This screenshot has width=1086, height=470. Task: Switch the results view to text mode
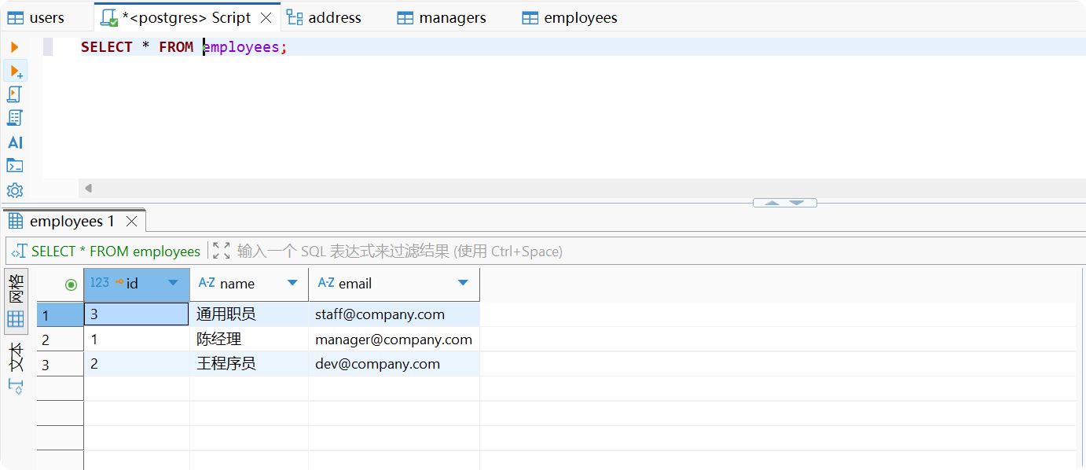(15, 356)
